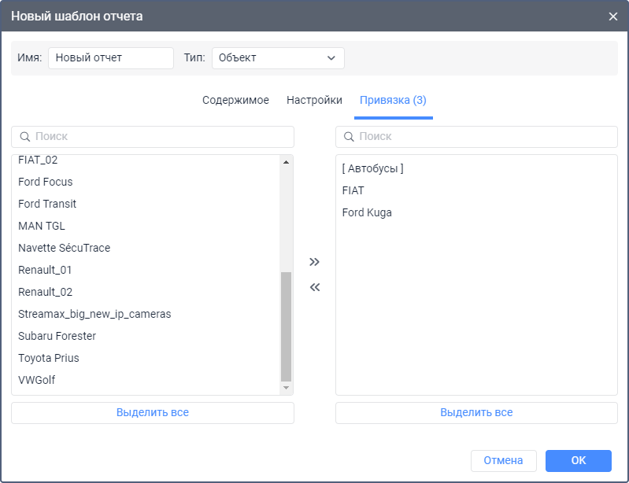Switch to the Настройки tab
629x483 pixels.
314,100
